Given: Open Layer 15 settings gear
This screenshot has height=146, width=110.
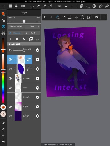Looking at the screenshot, I should 37,69.
